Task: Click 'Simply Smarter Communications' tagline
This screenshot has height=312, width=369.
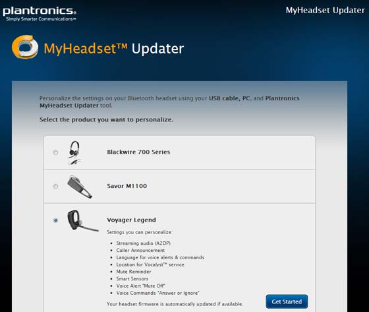Action: [x=41, y=19]
